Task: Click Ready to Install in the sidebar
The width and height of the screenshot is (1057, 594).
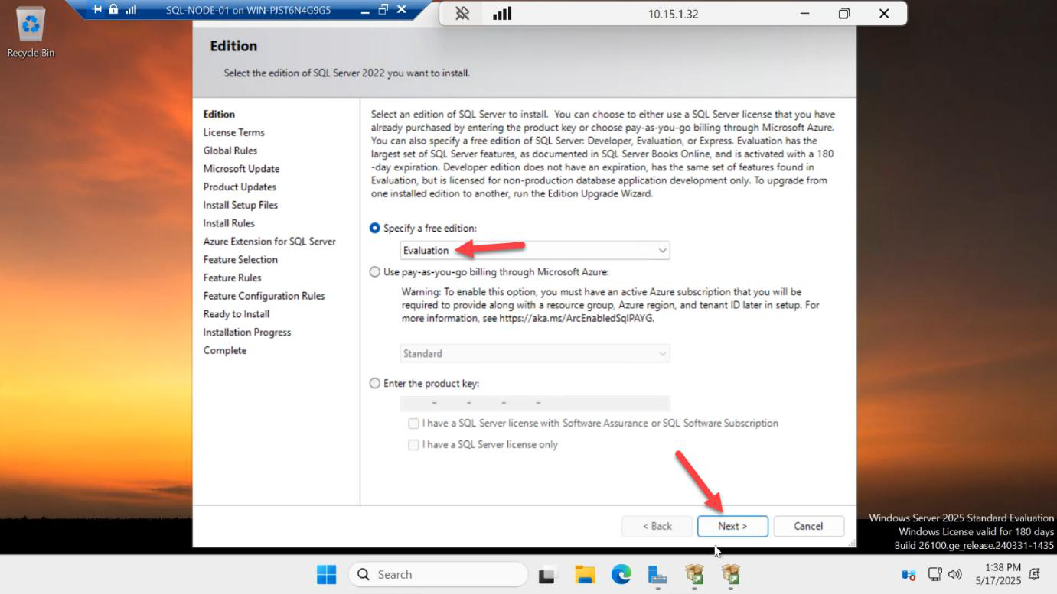Action: [237, 314]
